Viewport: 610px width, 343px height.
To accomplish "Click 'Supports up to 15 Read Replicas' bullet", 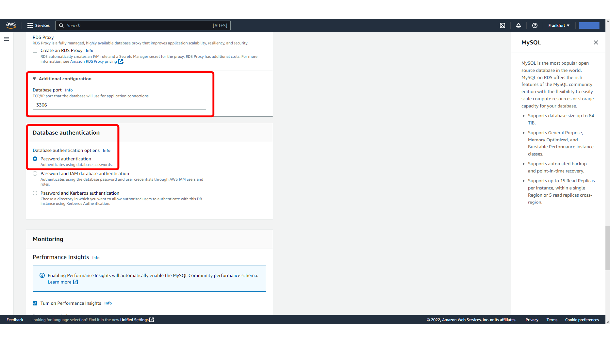I will (561, 191).
